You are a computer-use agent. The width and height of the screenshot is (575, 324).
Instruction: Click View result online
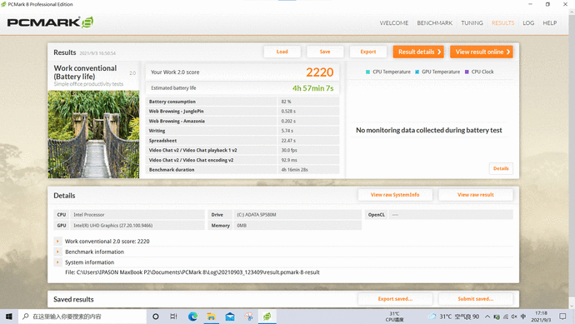click(x=482, y=52)
